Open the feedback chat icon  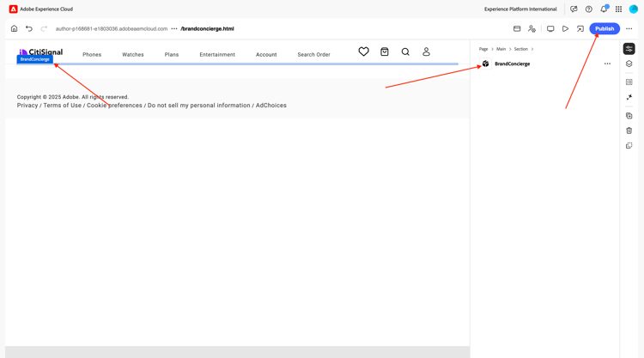pos(574,9)
